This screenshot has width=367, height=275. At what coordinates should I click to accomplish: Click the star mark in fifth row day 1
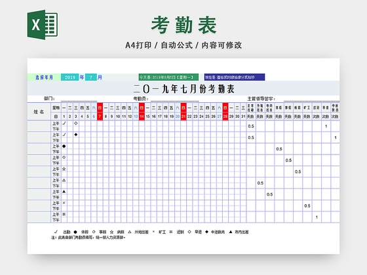(x=64, y=169)
